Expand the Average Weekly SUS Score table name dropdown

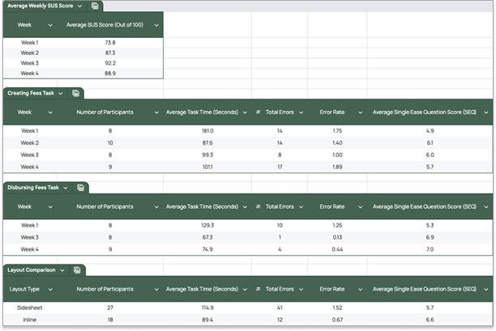(79, 6)
